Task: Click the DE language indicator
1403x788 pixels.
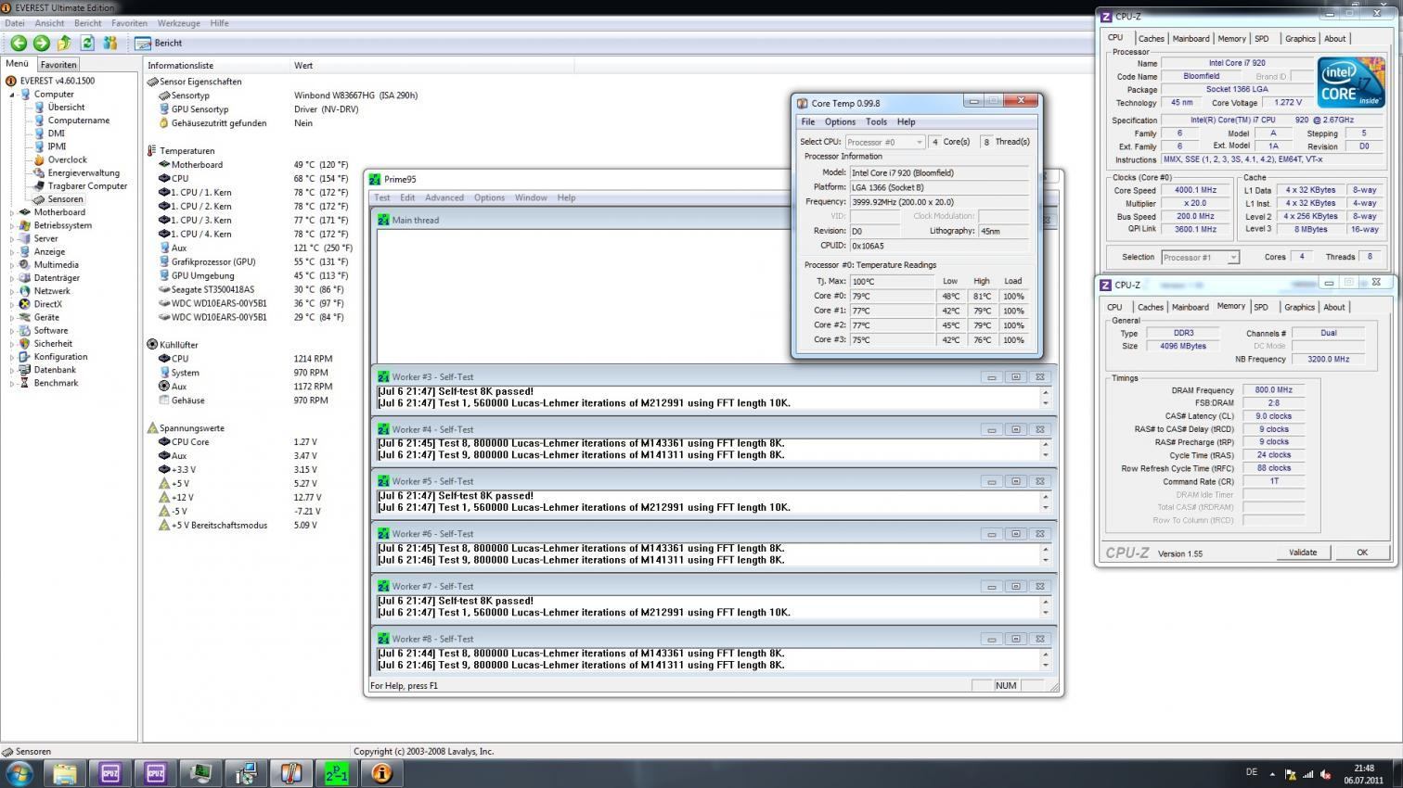Action: coord(1251,772)
